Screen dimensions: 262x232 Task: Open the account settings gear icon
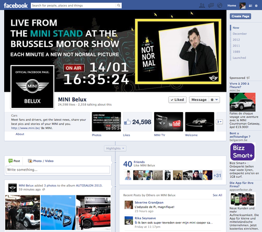(x=256, y=6)
